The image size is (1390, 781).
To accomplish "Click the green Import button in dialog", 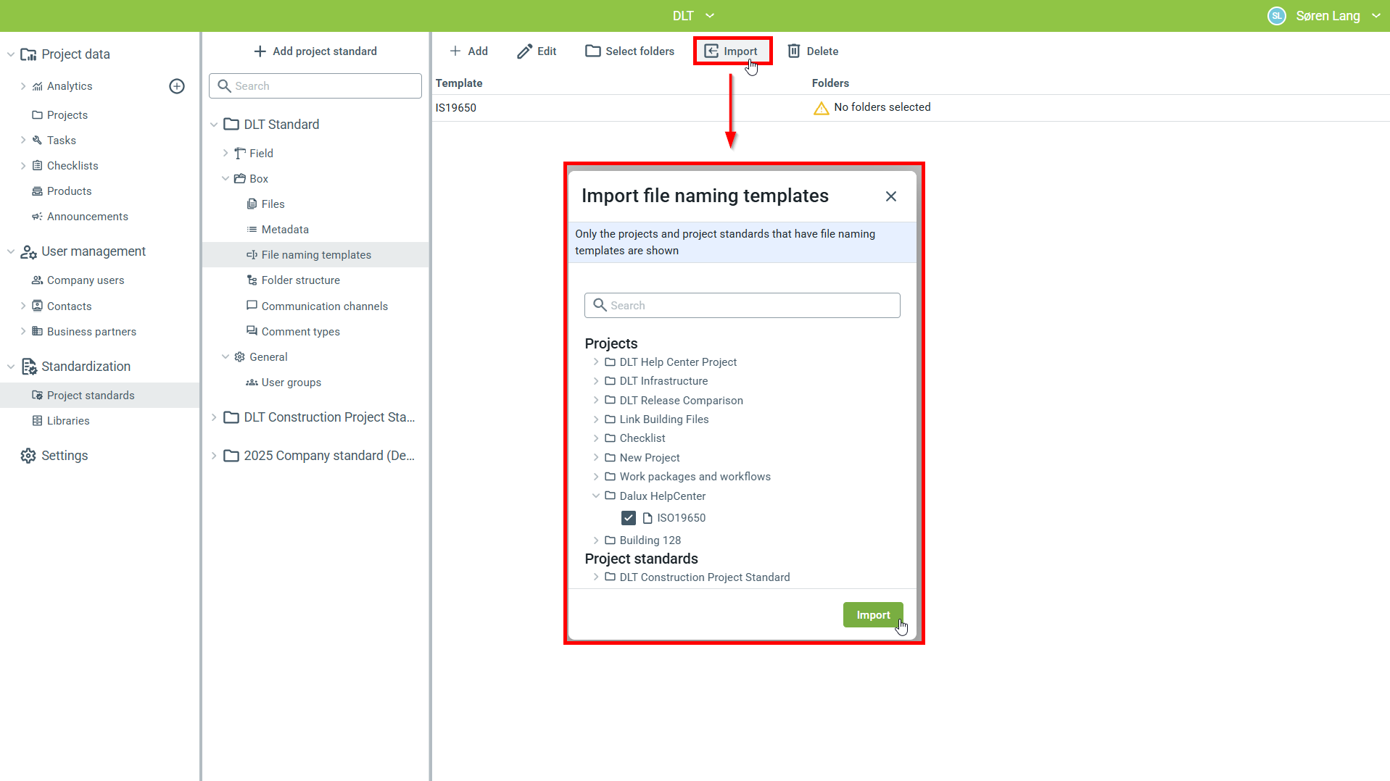I will tap(872, 615).
